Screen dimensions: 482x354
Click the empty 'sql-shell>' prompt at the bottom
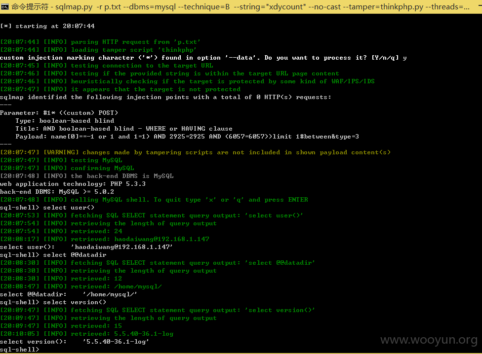coord(20,350)
